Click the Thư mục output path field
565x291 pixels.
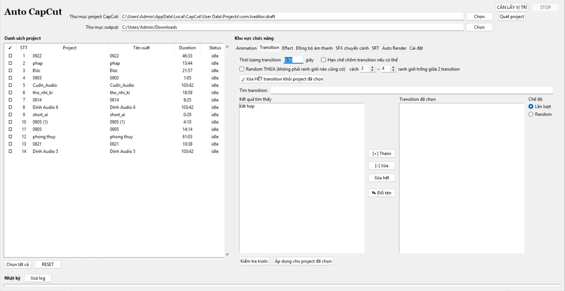tap(292, 27)
